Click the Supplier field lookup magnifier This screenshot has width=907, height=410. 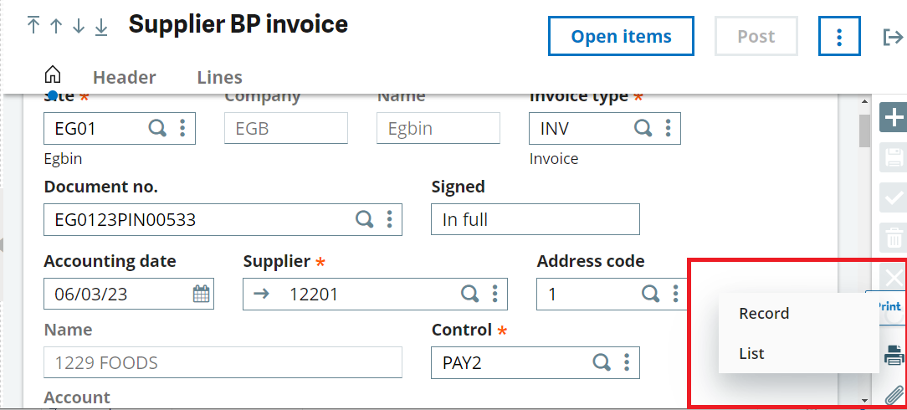(470, 294)
